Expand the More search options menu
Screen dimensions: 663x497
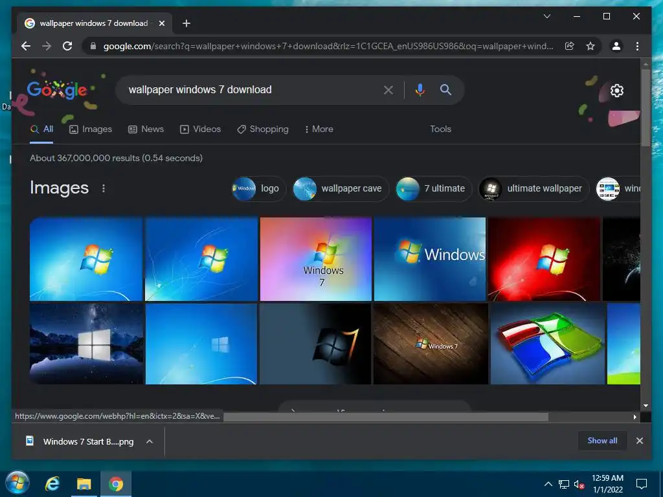tap(319, 129)
